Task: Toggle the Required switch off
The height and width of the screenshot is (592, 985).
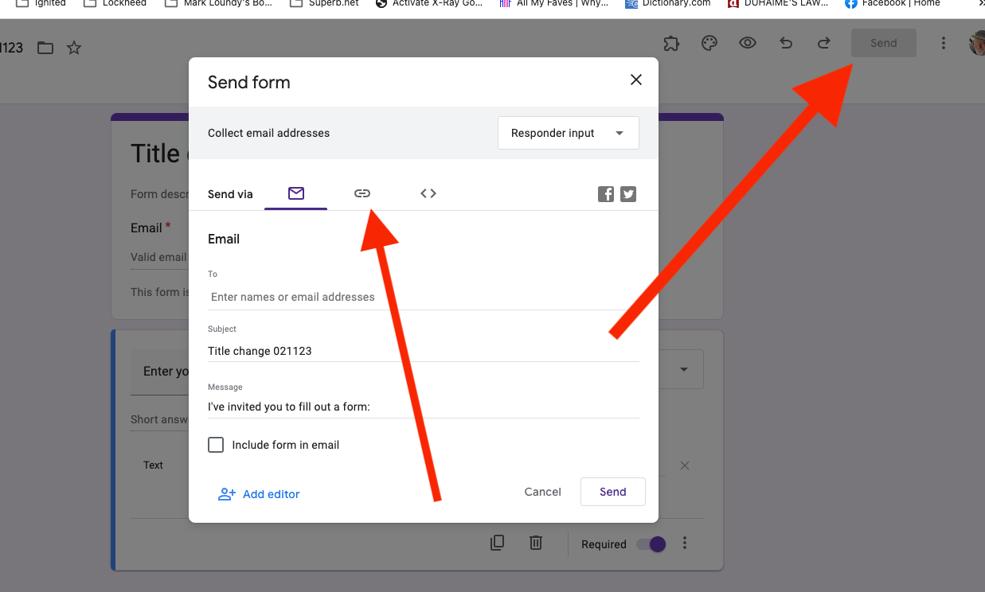Action: 651,543
